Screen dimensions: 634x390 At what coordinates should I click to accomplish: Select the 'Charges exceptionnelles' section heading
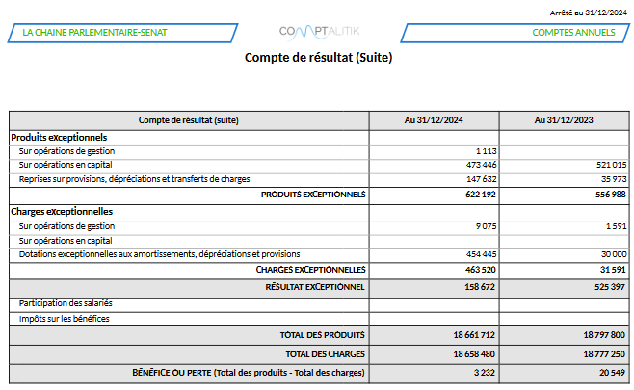click(x=62, y=211)
